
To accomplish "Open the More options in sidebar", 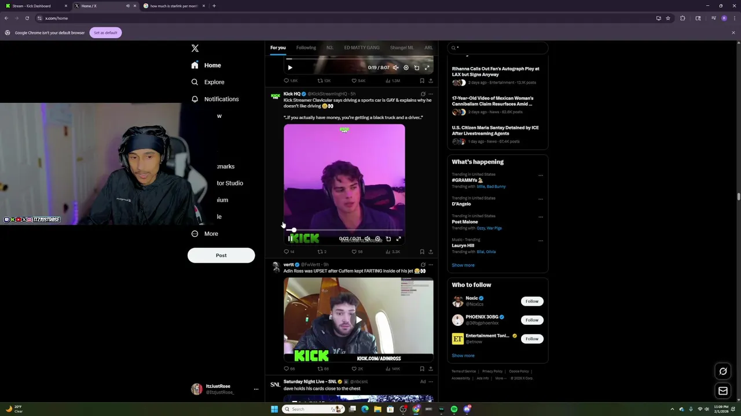I will coord(205,233).
